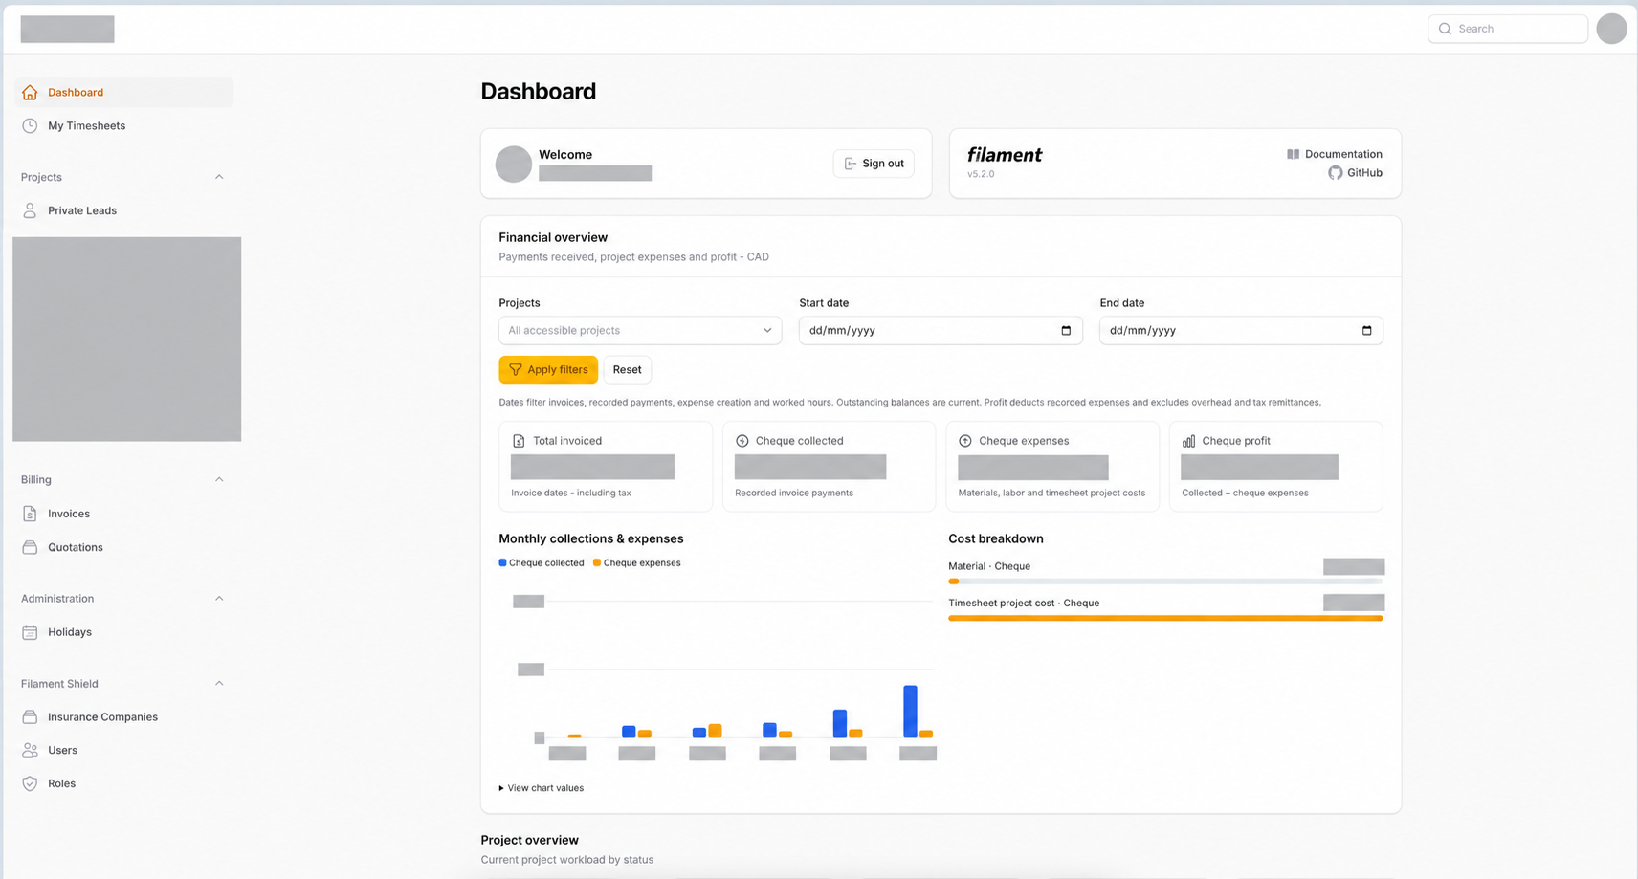1638x879 pixels.
Task: Collapse the Filament Shield sidebar group
Action: click(x=219, y=684)
